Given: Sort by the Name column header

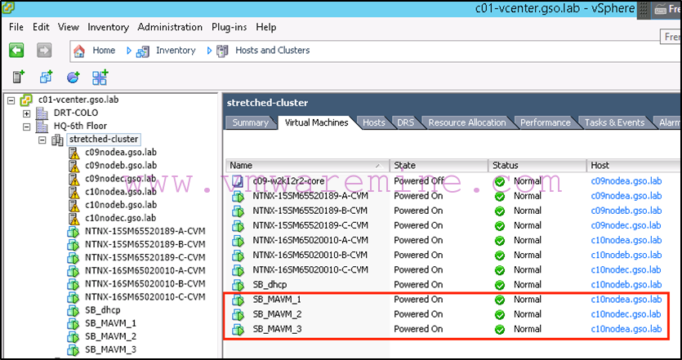Looking at the screenshot, I should pyautogui.click(x=307, y=165).
